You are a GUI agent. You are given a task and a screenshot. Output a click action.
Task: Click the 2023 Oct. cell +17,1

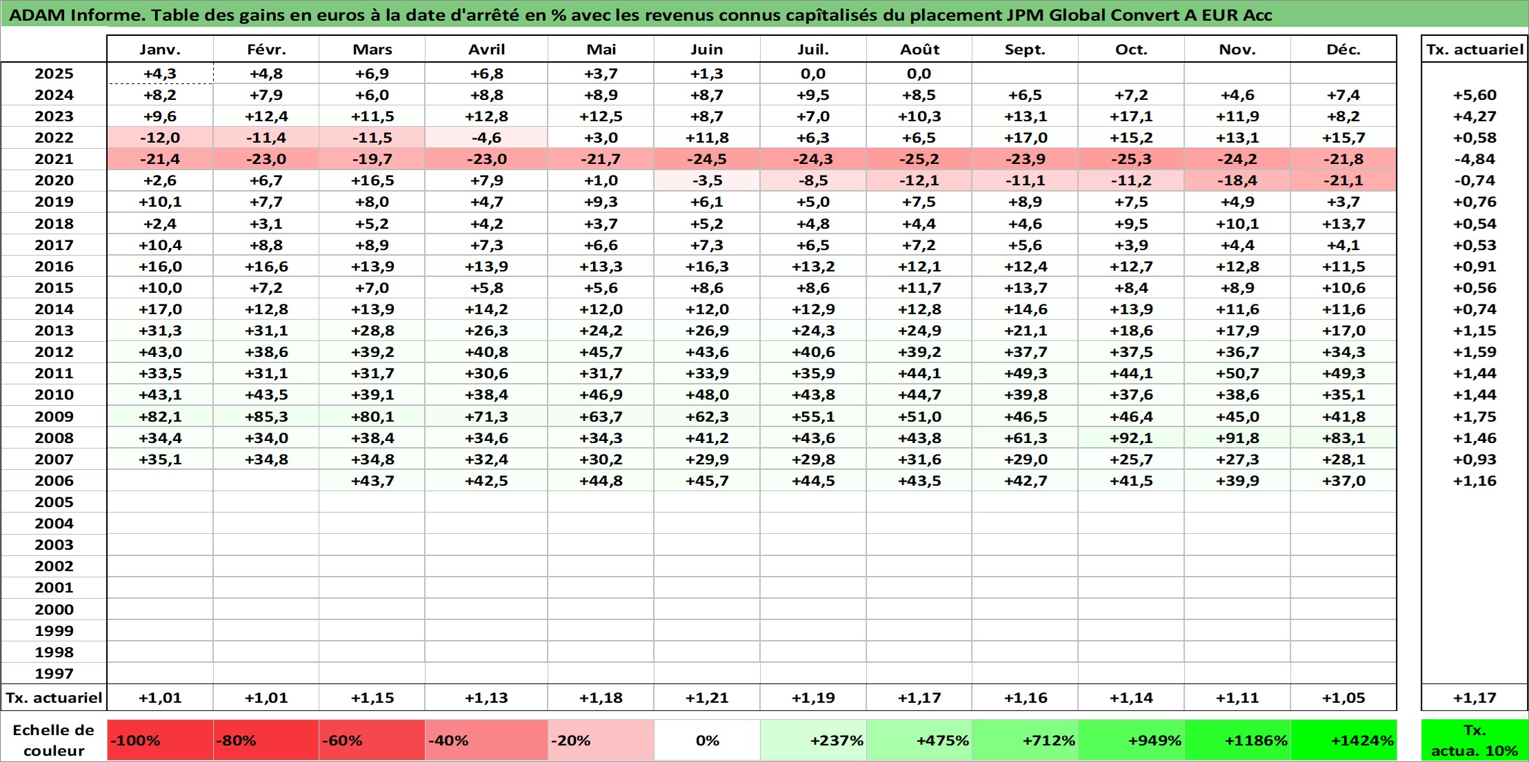click(x=1131, y=116)
